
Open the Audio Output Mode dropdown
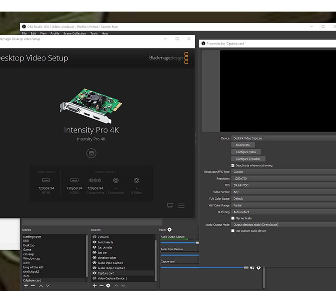(x=284, y=225)
